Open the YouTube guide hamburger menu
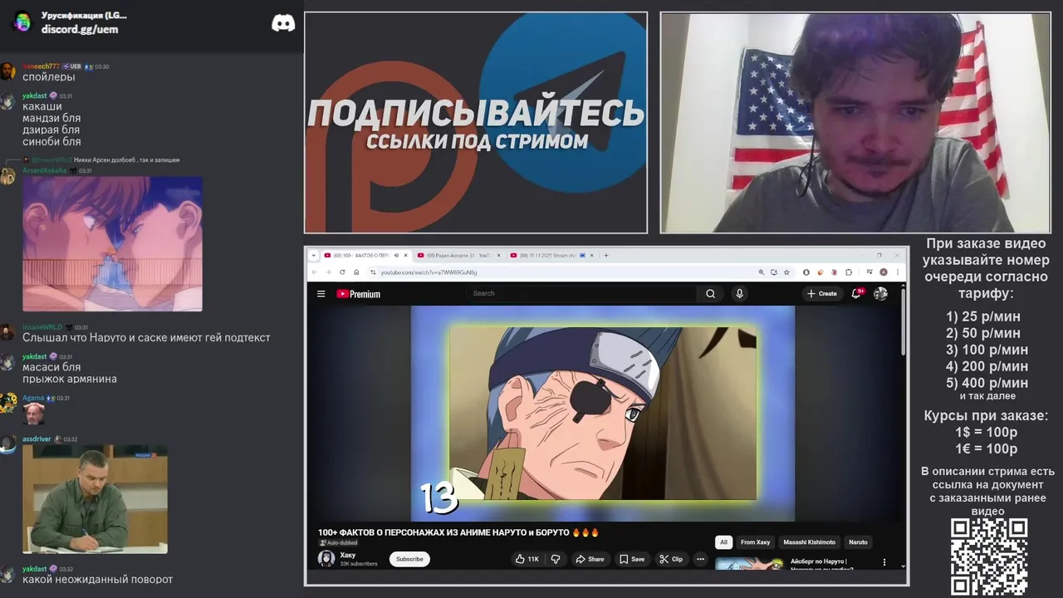The width and height of the screenshot is (1063, 598). tap(321, 293)
